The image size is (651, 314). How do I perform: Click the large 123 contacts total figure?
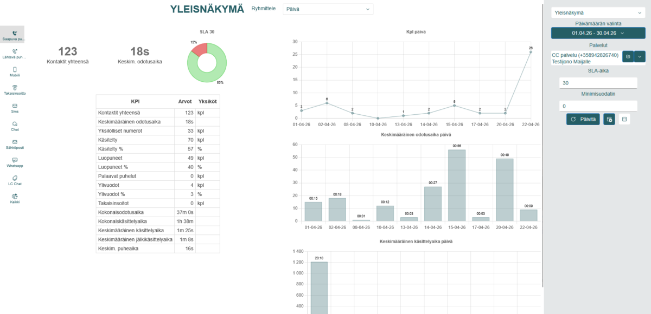[x=68, y=51]
